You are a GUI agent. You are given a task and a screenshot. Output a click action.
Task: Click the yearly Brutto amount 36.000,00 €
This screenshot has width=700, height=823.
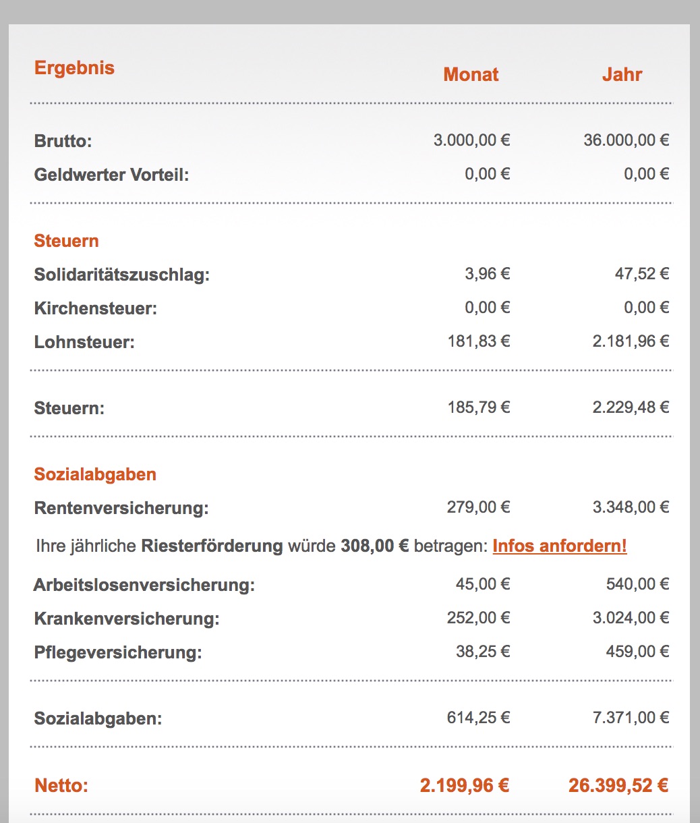point(626,140)
